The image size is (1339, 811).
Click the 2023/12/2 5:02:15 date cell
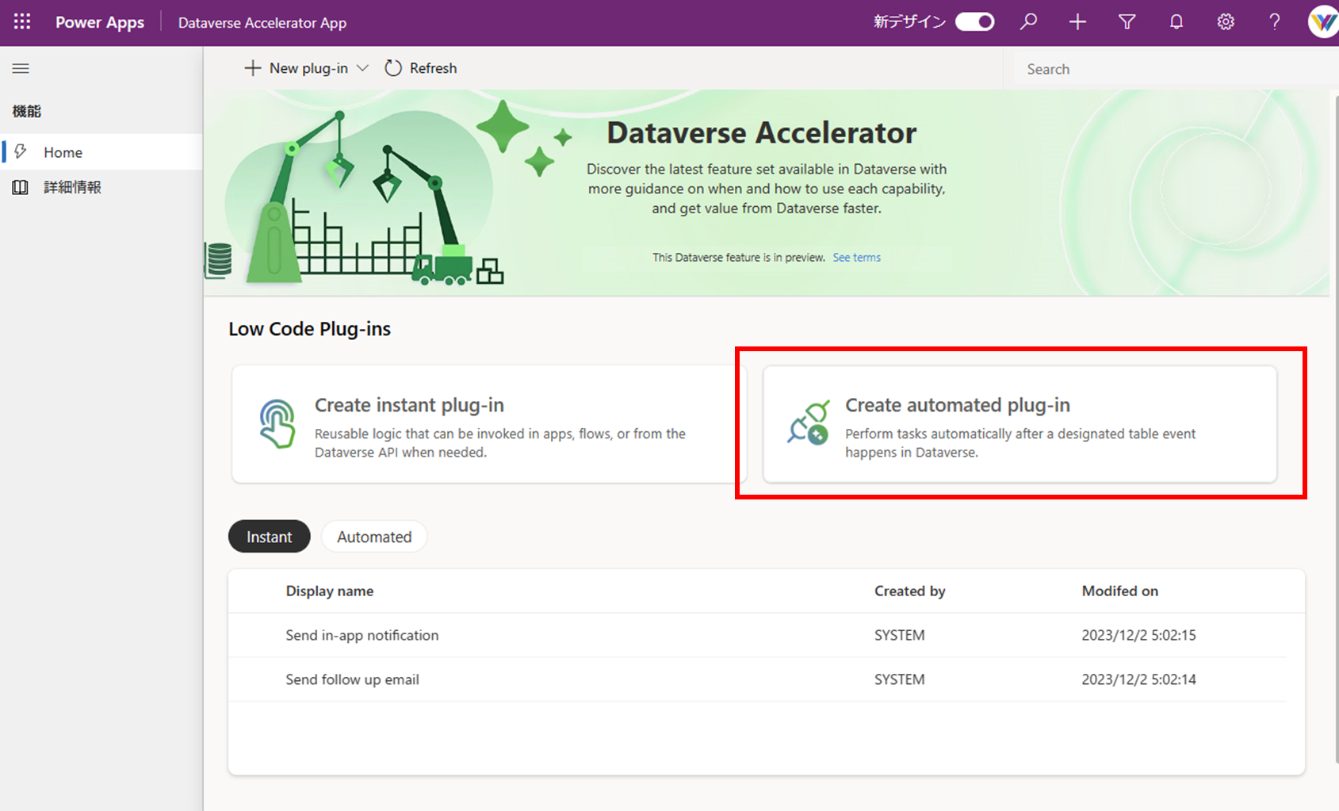coord(1139,635)
